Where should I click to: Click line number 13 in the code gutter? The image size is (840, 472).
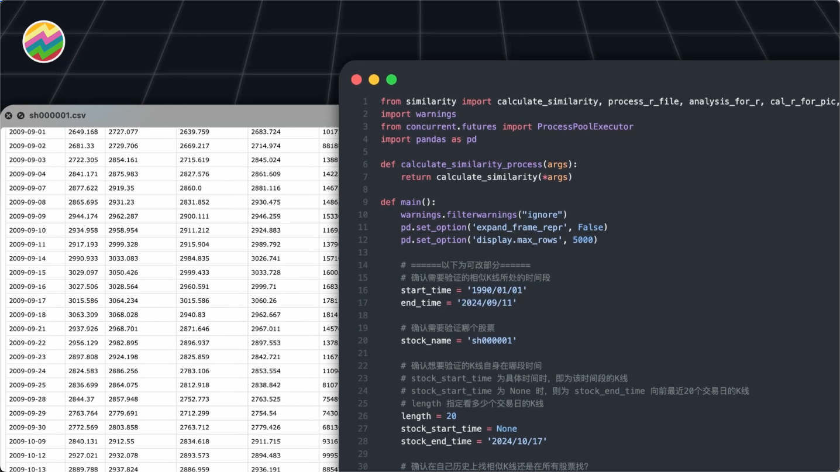click(x=363, y=253)
